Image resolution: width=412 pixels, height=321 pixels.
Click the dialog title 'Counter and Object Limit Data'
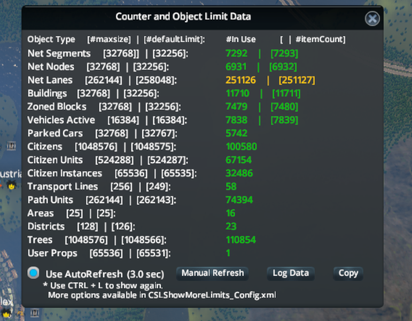[183, 17]
